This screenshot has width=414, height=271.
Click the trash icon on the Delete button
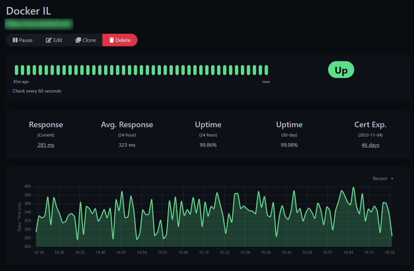[112, 40]
